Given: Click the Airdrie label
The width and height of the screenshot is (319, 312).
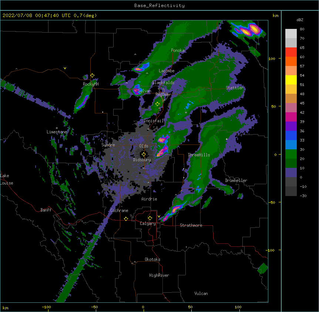Looking at the screenshot, I should pos(149,199).
